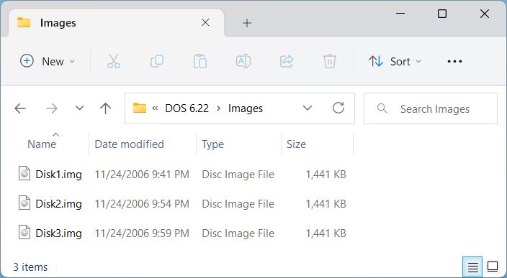Sort by Type column header
The height and width of the screenshot is (278, 507).
(x=212, y=144)
